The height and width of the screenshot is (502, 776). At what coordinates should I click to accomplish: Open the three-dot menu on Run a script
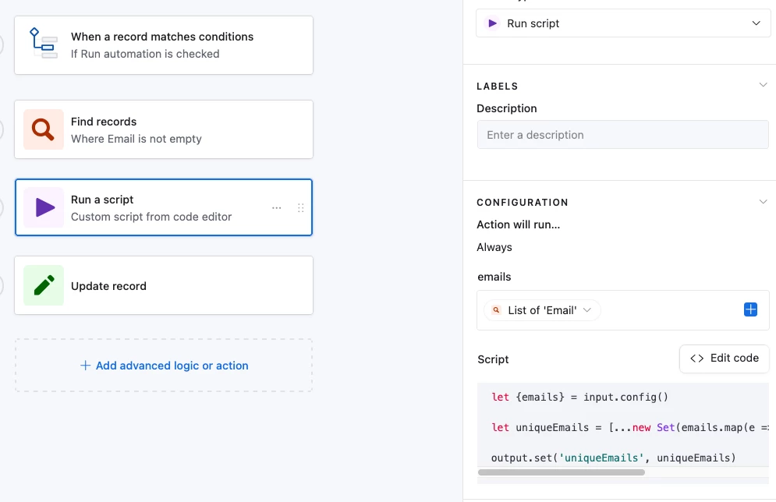tap(277, 208)
